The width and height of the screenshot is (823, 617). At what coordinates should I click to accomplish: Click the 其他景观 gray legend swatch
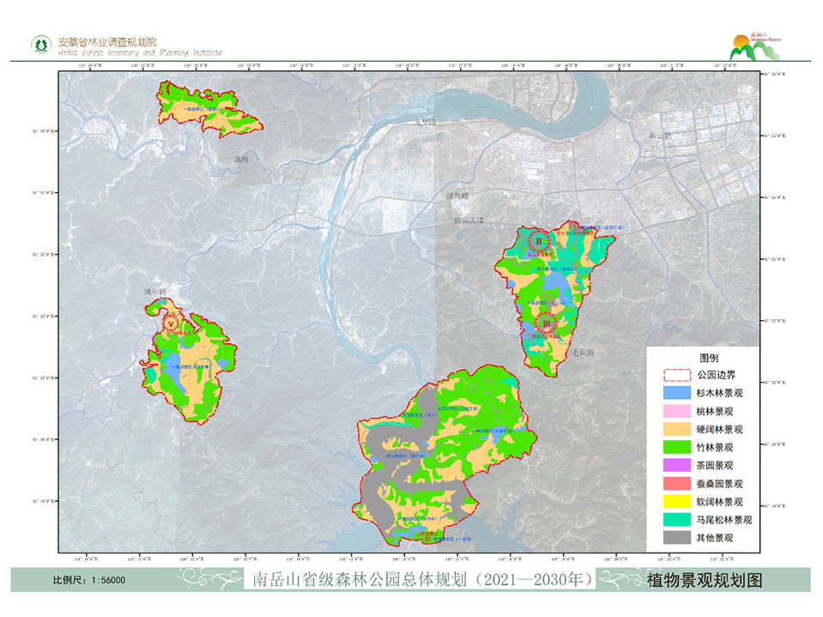click(677, 538)
